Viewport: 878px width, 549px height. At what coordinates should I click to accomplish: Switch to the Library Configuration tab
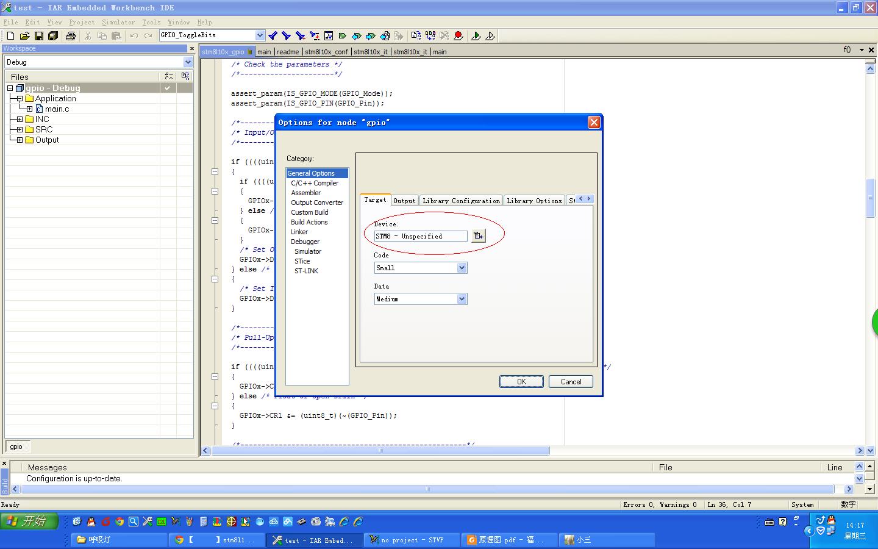coord(462,200)
